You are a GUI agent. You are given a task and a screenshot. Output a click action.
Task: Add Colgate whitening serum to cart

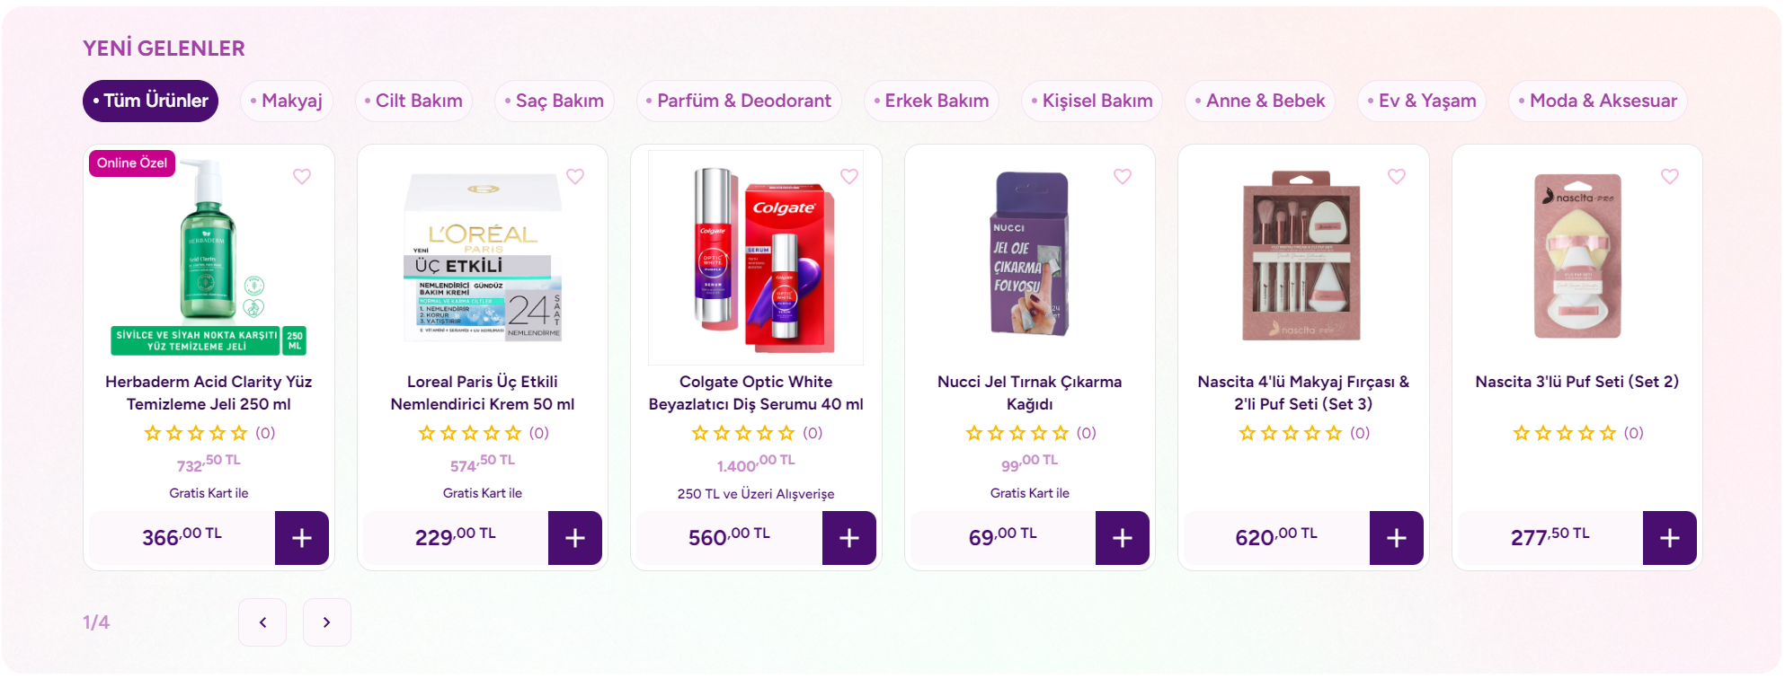[x=849, y=538]
